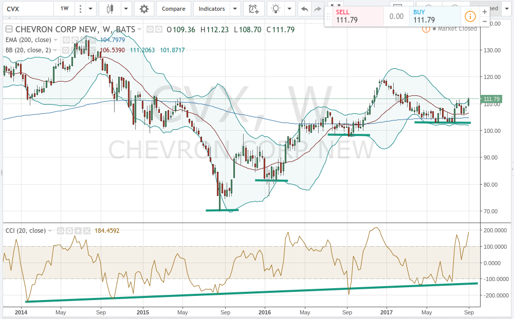
Task: Remove the CCI indicator with its X icon
Action: [x=86, y=231]
